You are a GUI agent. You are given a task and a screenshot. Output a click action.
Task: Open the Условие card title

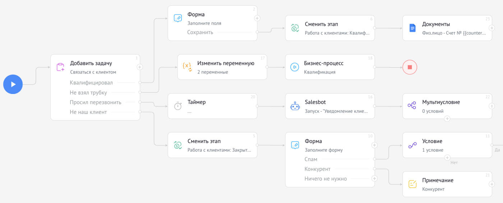pyautogui.click(x=432, y=141)
